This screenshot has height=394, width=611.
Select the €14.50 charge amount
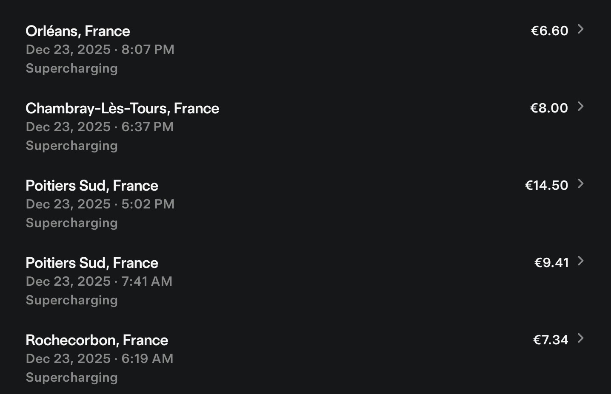(546, 185)
